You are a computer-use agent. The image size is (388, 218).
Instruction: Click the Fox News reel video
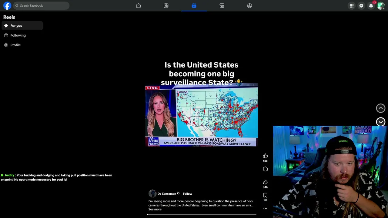[x=202, y=115]
